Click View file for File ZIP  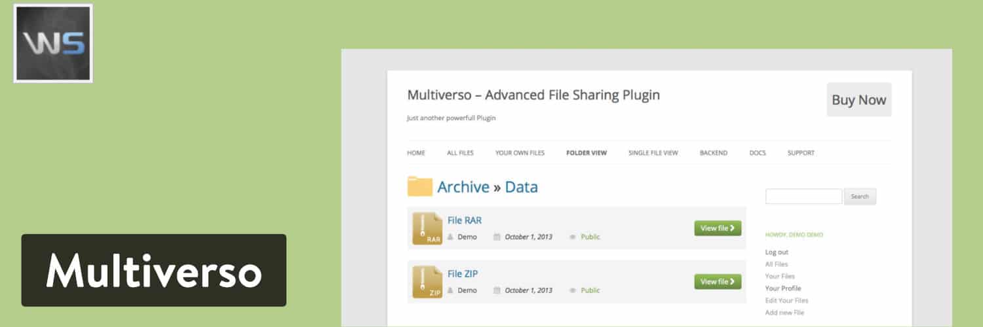pos(718,282)
